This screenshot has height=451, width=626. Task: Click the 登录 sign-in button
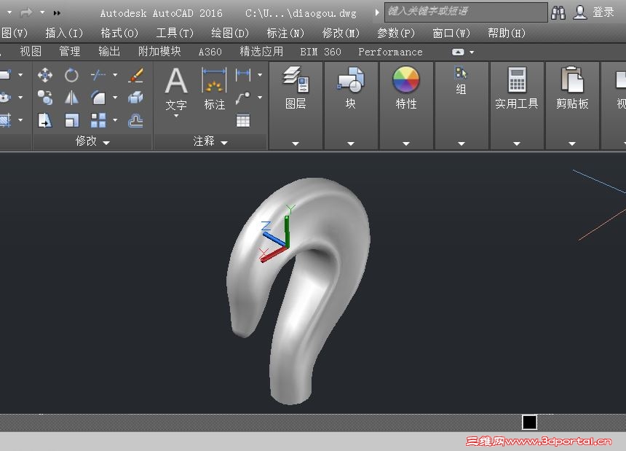tap(603, 12)
